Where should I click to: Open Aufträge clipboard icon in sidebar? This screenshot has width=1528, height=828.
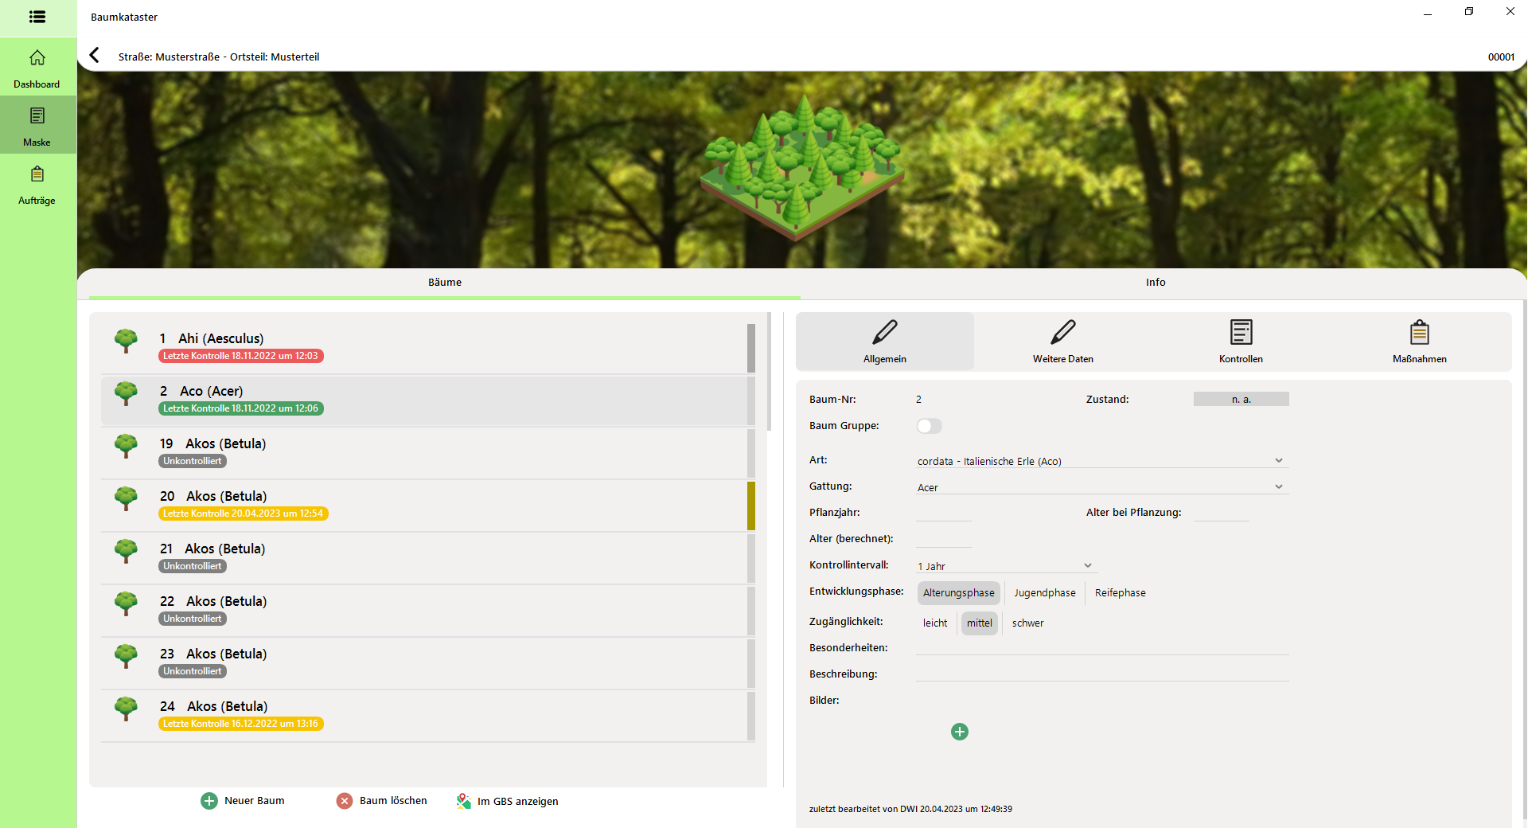click(x=37, y=185)
